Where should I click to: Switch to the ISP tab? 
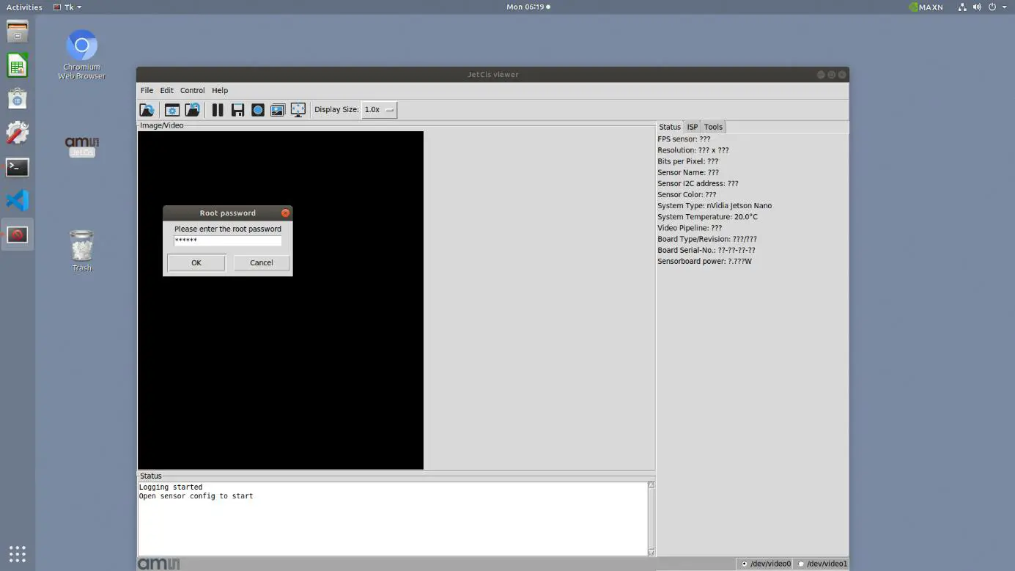click(693, 127)
